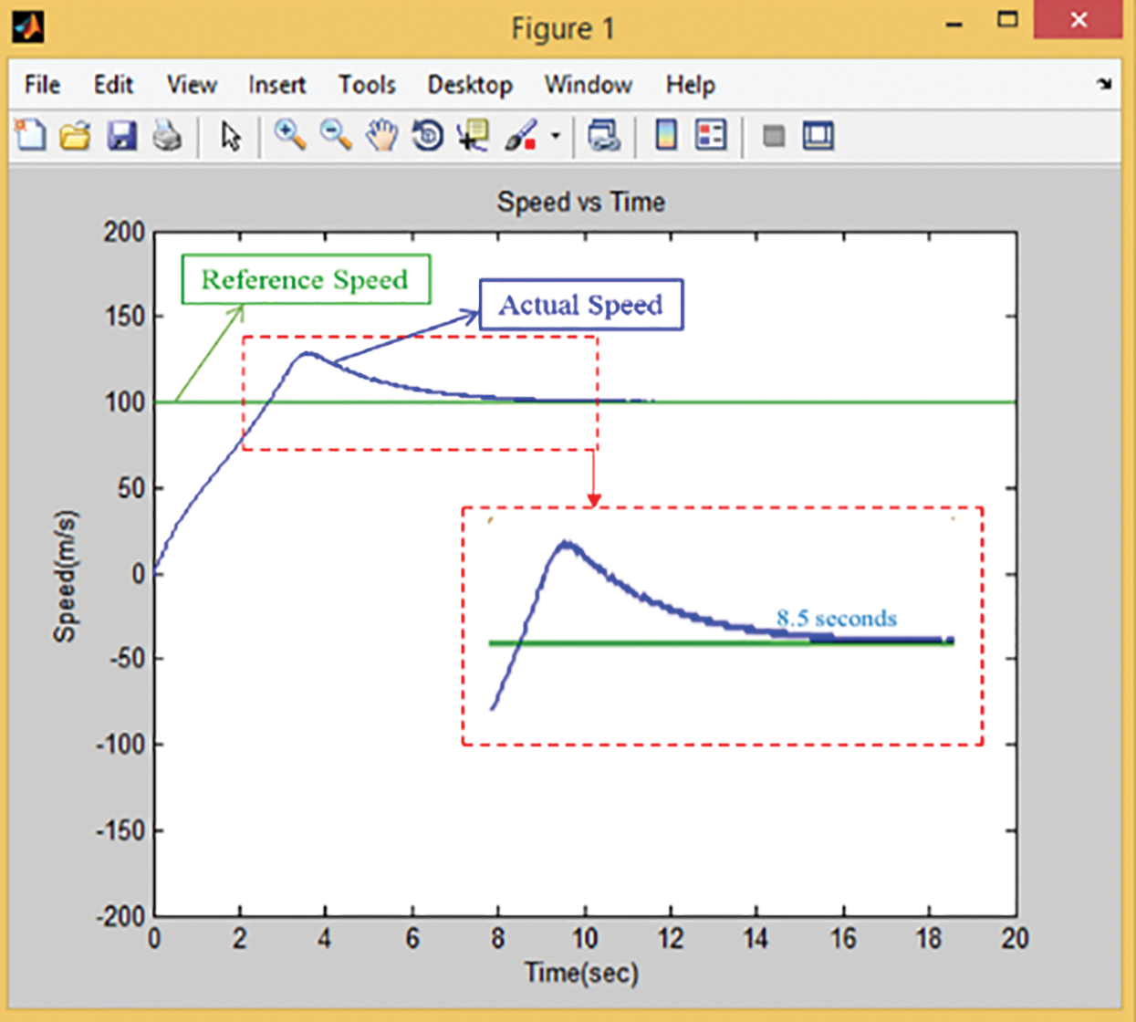Image resolution: width=1136 pixels, height=1022 pixels.
Task: Open the Insert menu
Action: pos(276,85)
